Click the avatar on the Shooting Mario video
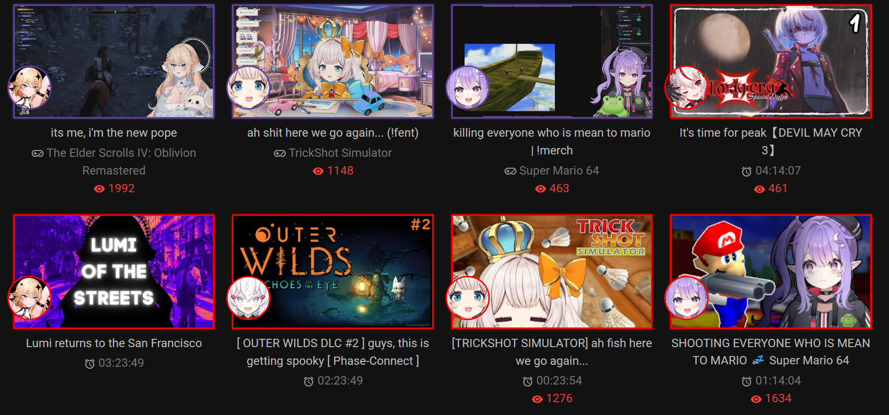889x415 pixels. pos(686,298)
